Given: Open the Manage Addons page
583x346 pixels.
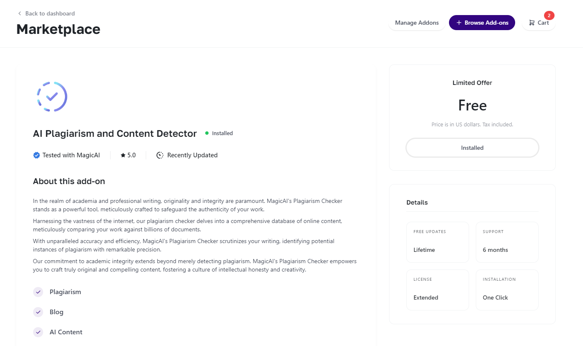Looking at the screenshot, I should click(417, 23).
